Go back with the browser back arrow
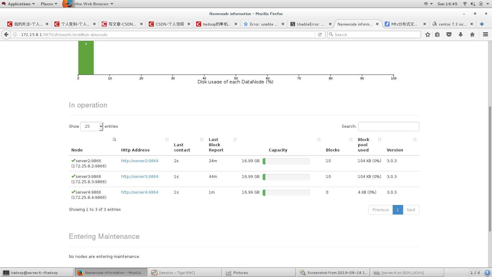The height and width of the screenshot is (277, 492). 6,34
